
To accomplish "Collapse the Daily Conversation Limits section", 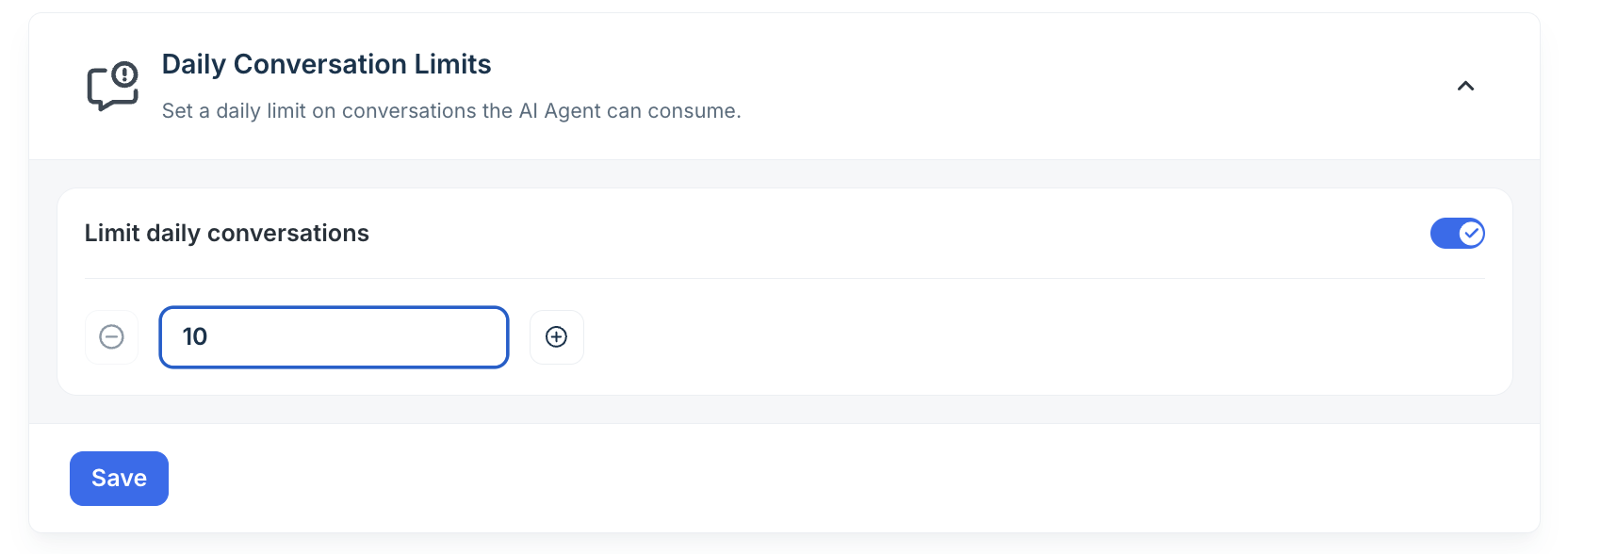I will (x=1465, y=86).
